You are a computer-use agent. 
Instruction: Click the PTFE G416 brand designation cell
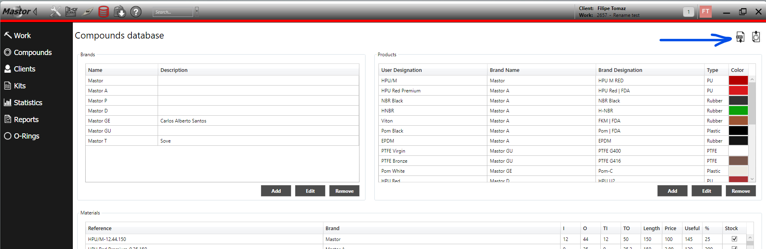click(x=650, y=161)
